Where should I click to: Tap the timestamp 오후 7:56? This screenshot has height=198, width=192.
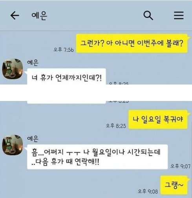tap(64, 50)
